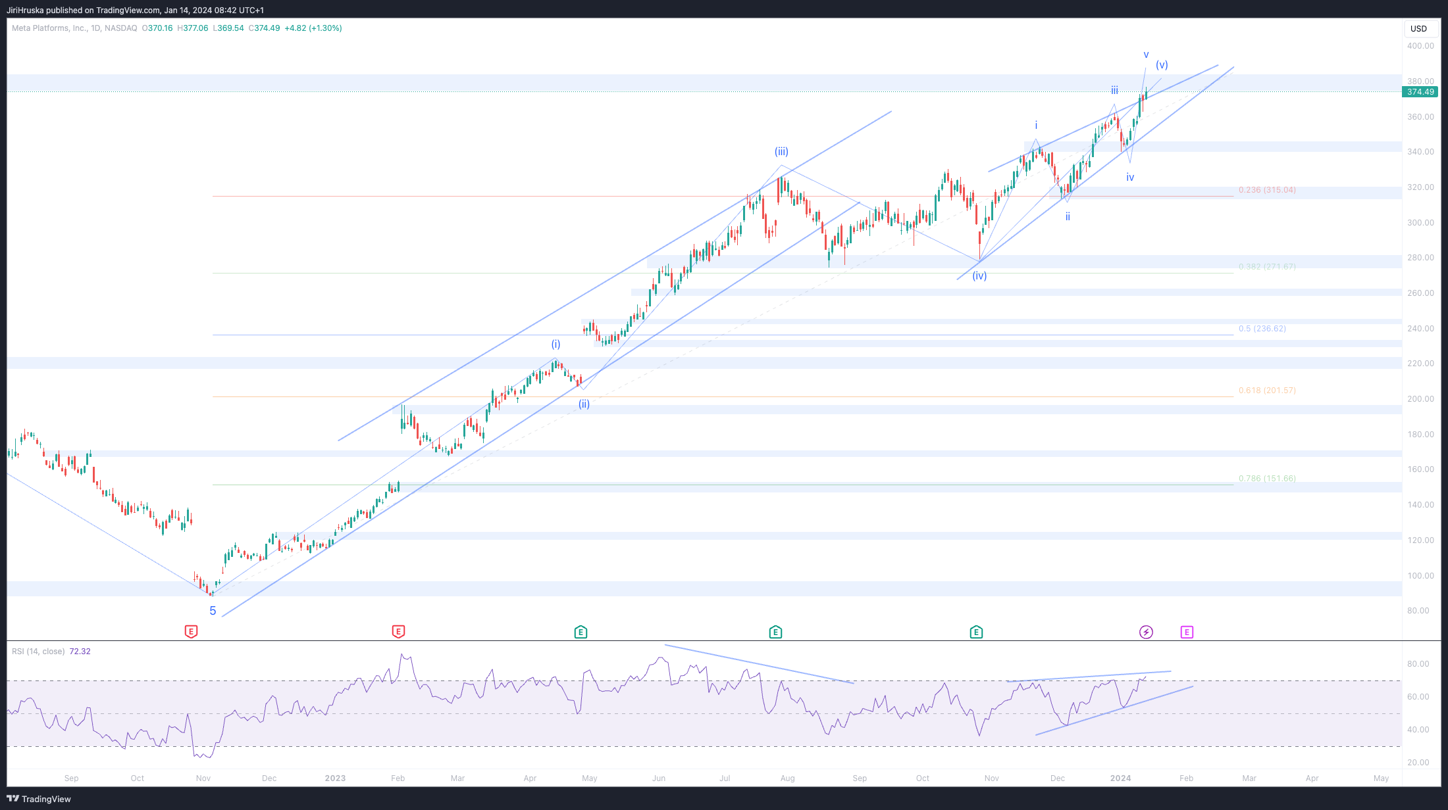Click the 2024 label on time axis

coord(1120,778)
